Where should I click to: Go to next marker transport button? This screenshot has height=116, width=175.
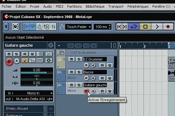pos(125,27)
